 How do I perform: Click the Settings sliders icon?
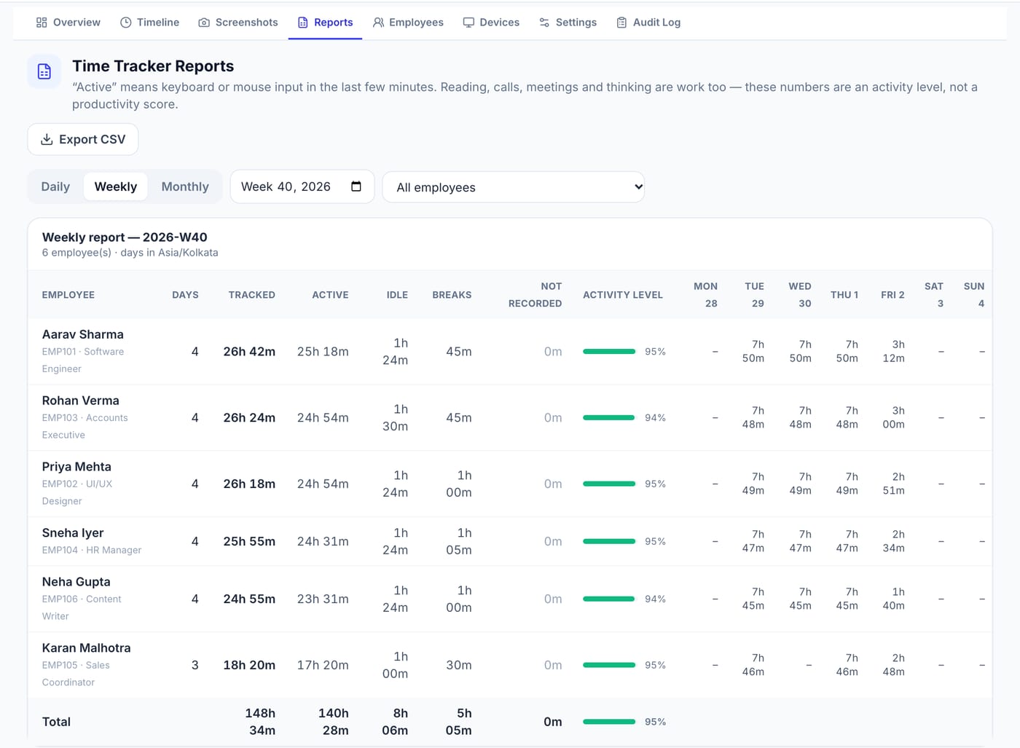pos(544,23)
